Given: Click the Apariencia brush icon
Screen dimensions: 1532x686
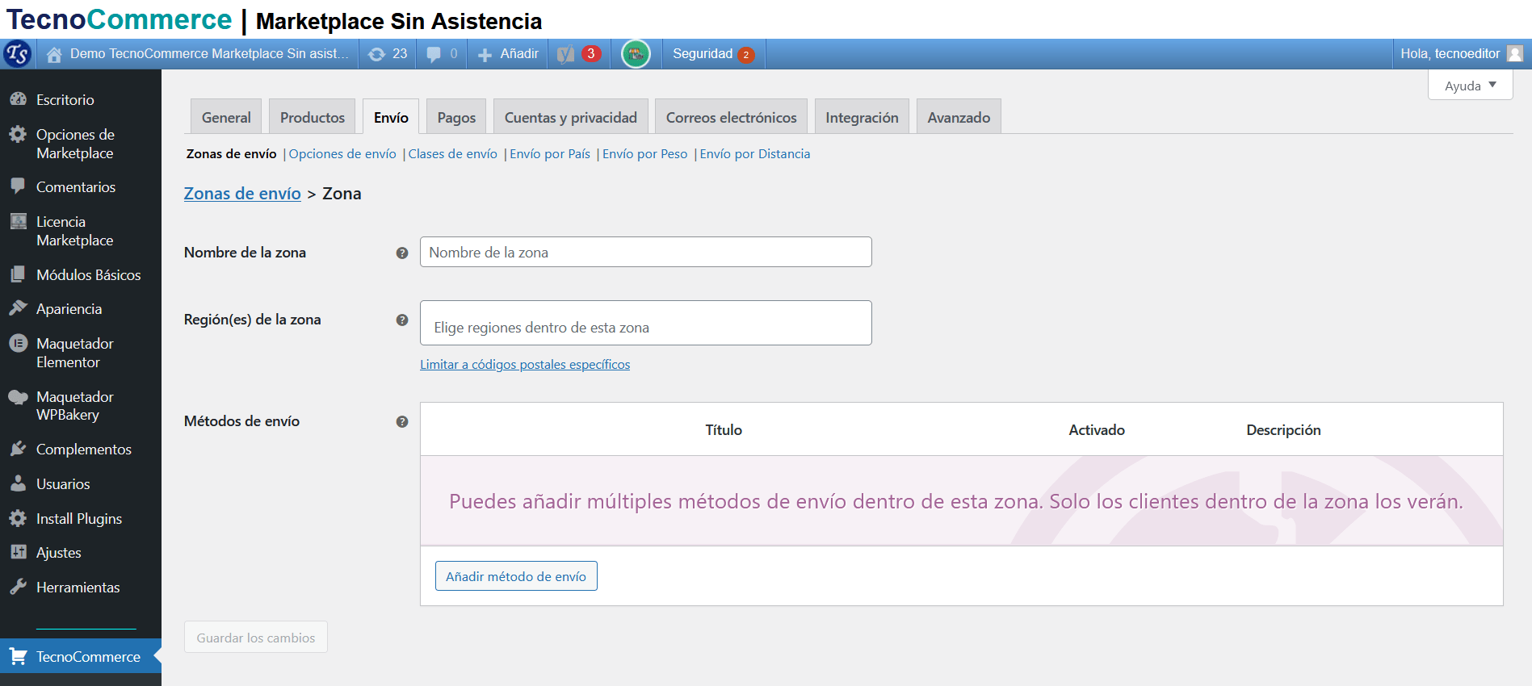Looking at the screenshot, I should pyautogui.click(x=18, y=308).
